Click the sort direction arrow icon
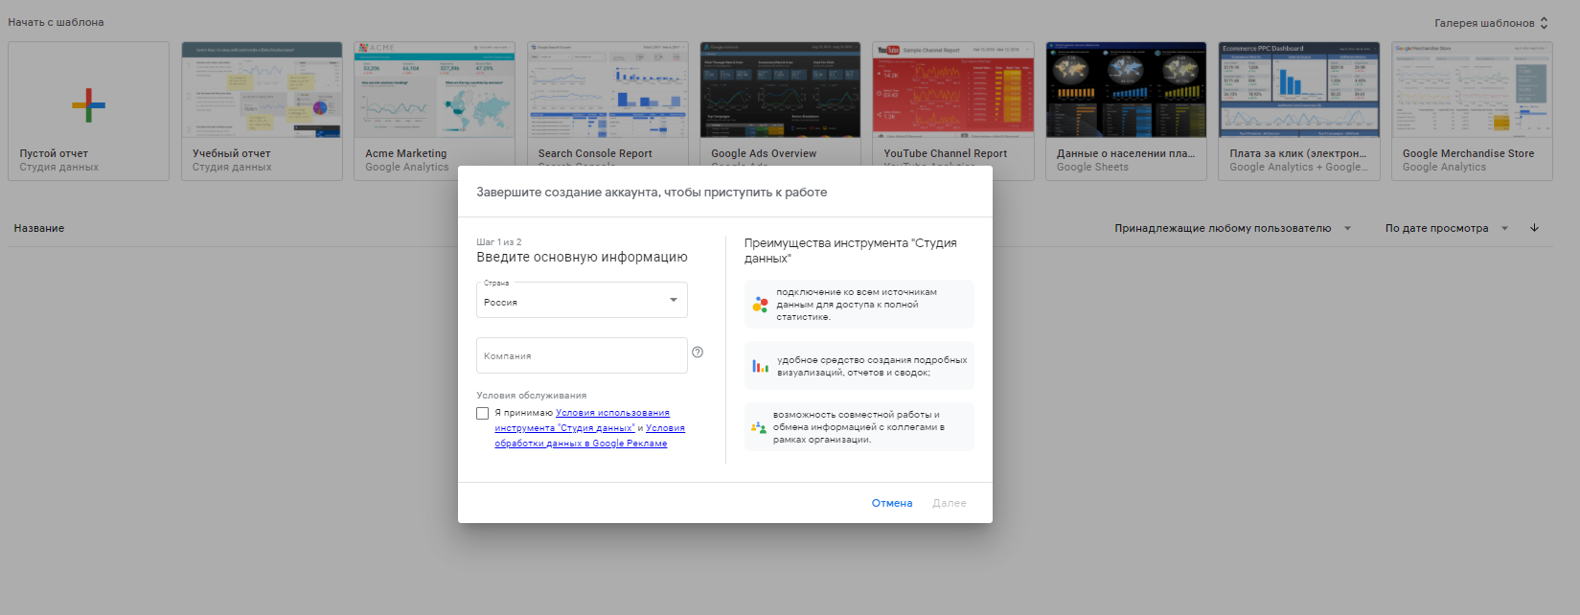Screen dimensions: 1580x615 [1534, 228]
